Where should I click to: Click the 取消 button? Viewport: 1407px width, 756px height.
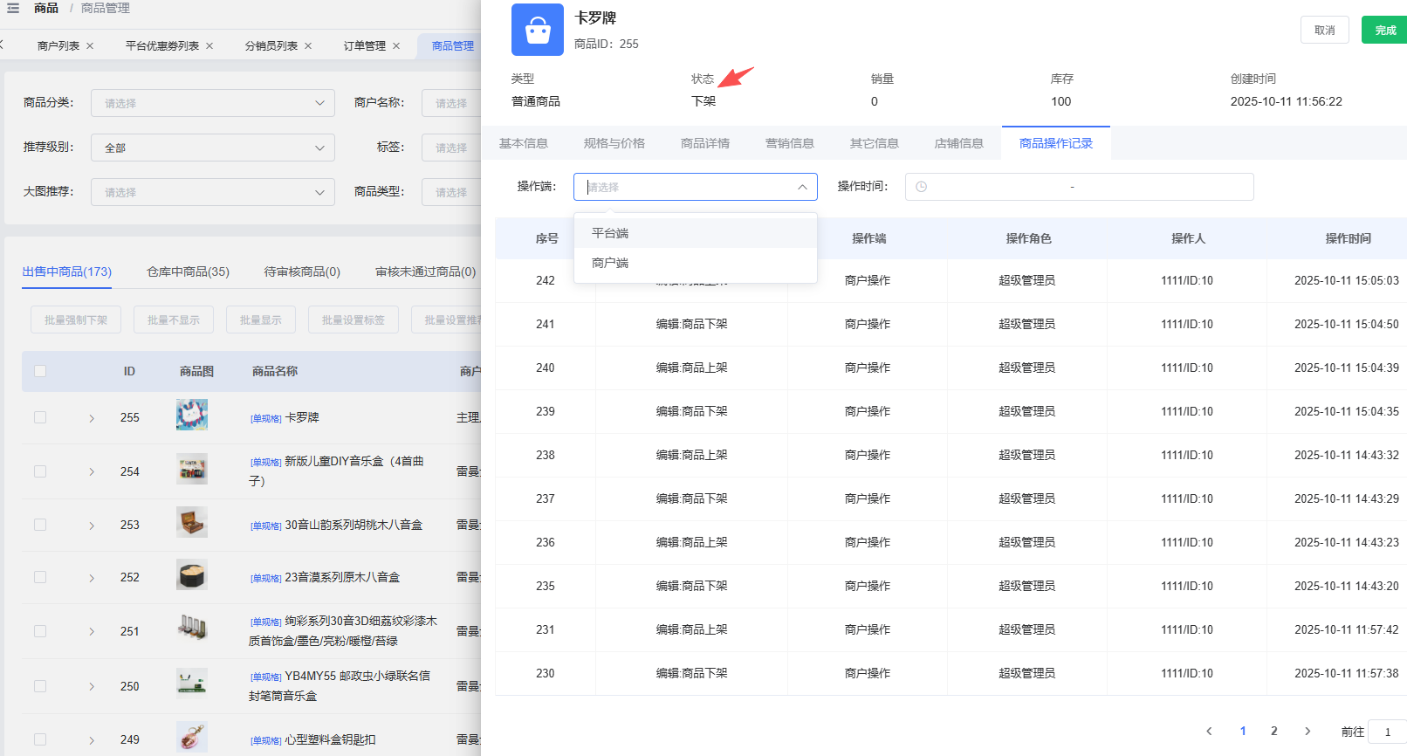click(x=1324, y=31)
